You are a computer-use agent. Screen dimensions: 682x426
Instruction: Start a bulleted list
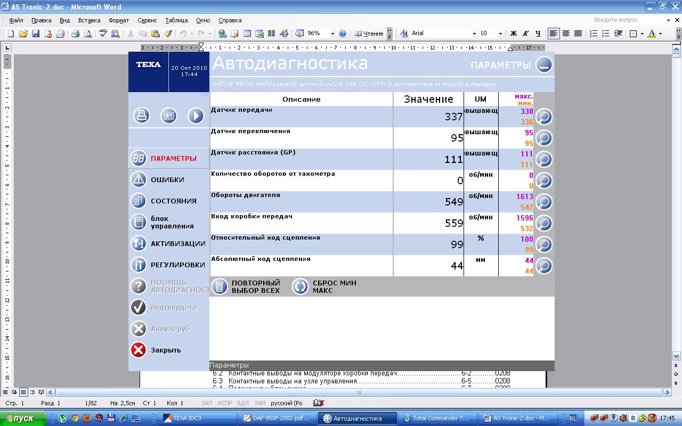point(606,34)
